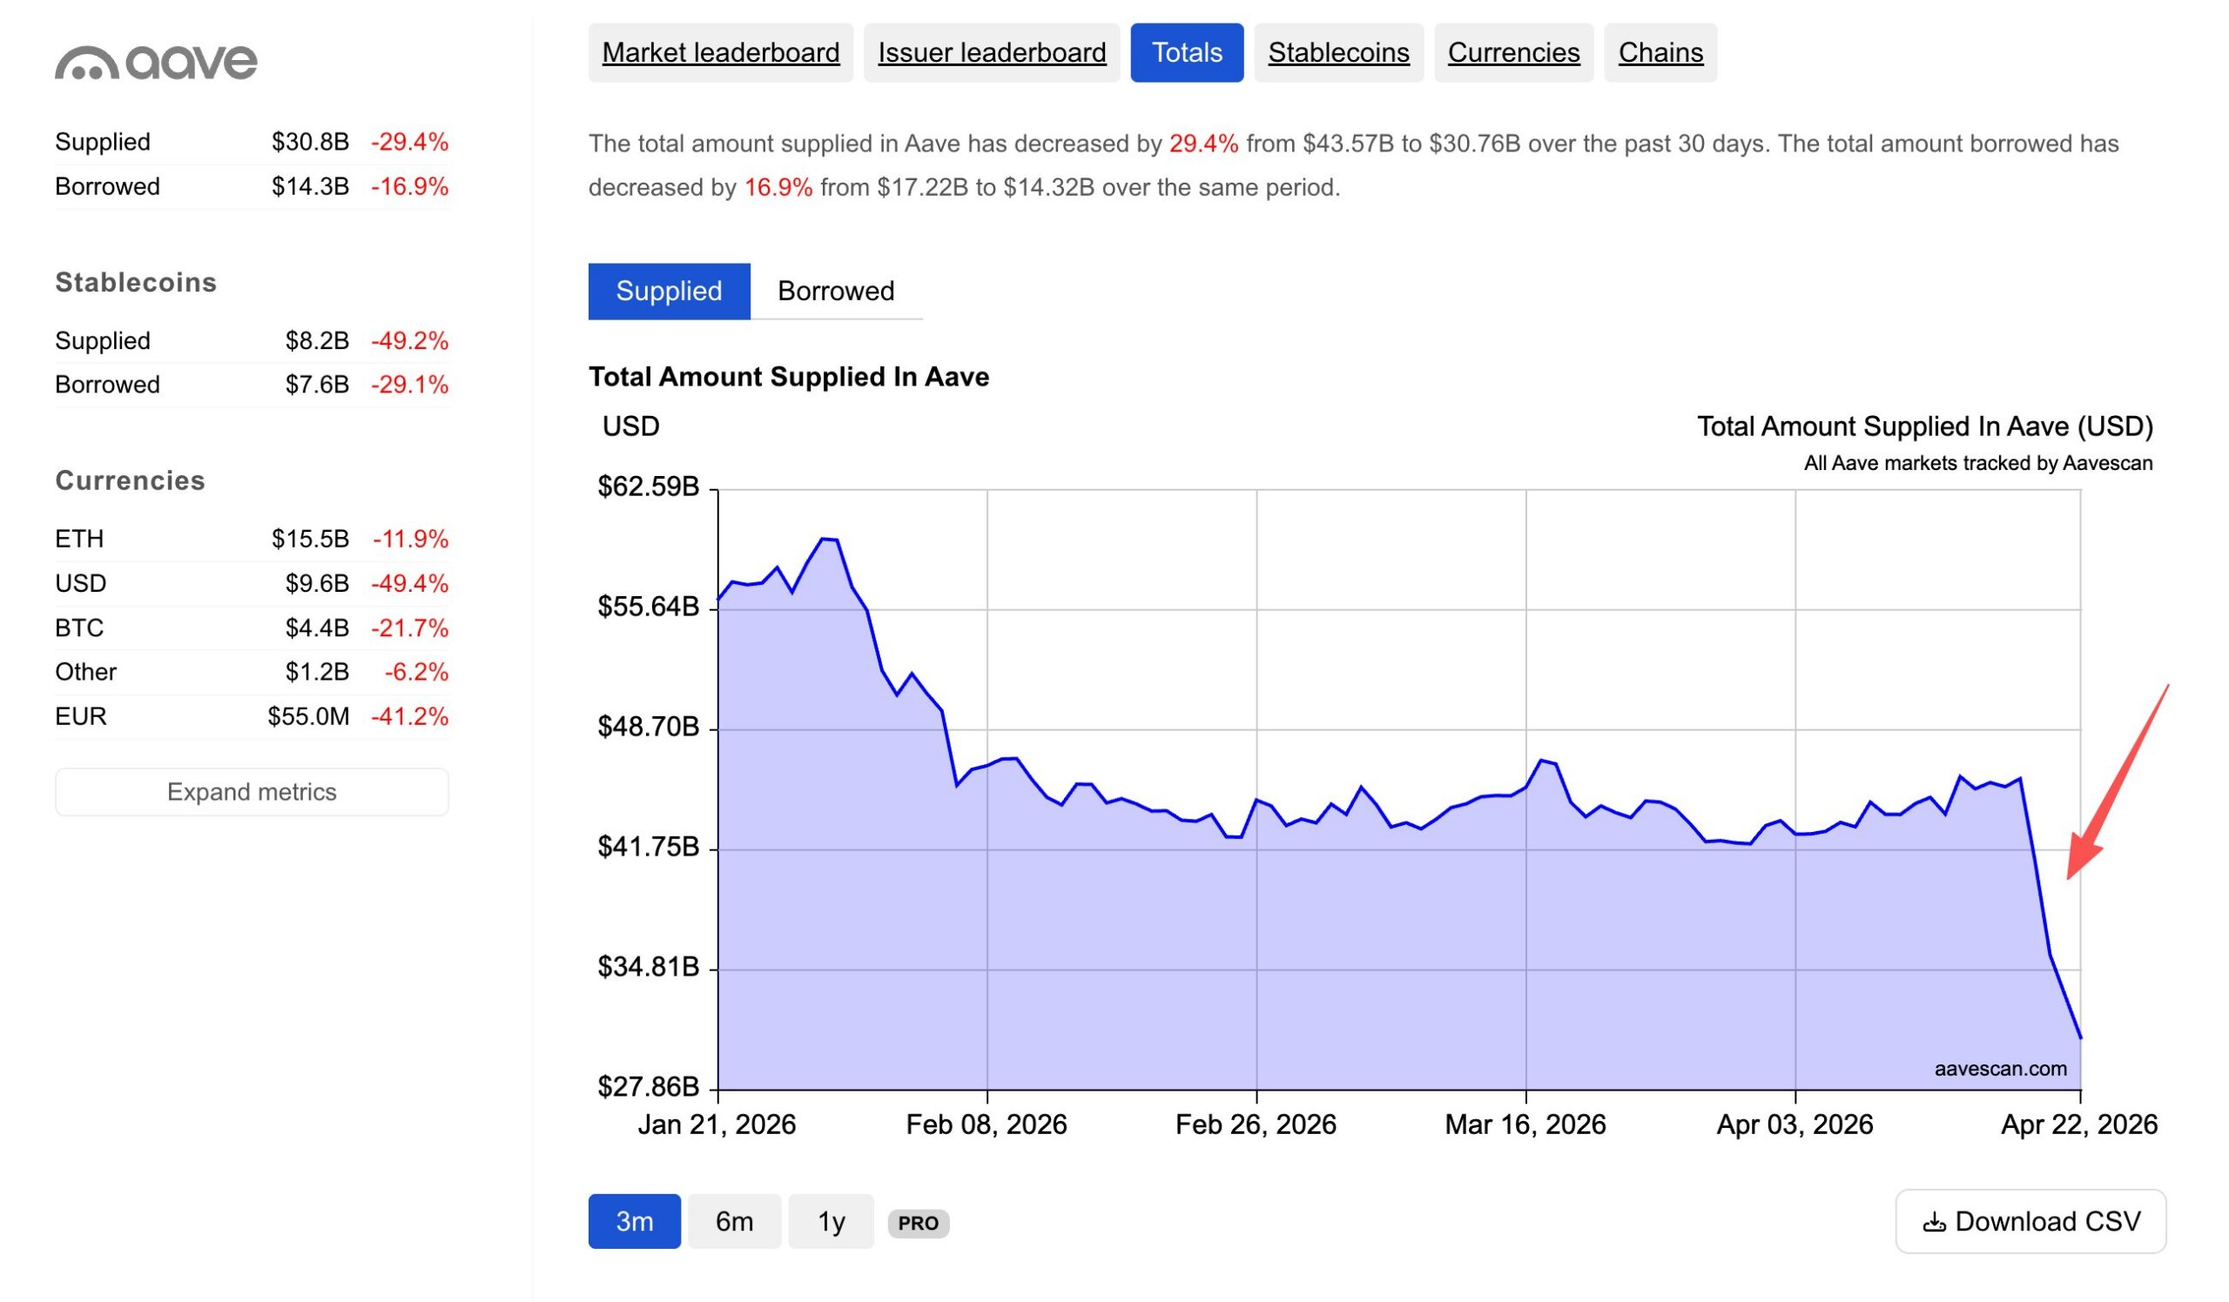The height and width of the screenshot is (1302, 2229).
Task: Open the Issuer leaderboard tab
Action: pos(991,53)
